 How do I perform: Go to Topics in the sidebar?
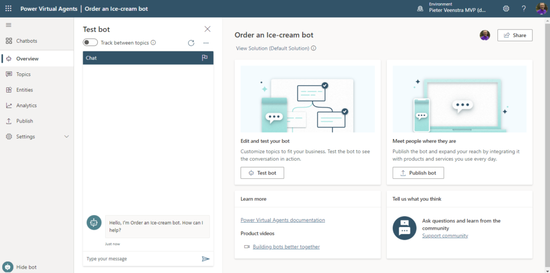pos(37,74)
